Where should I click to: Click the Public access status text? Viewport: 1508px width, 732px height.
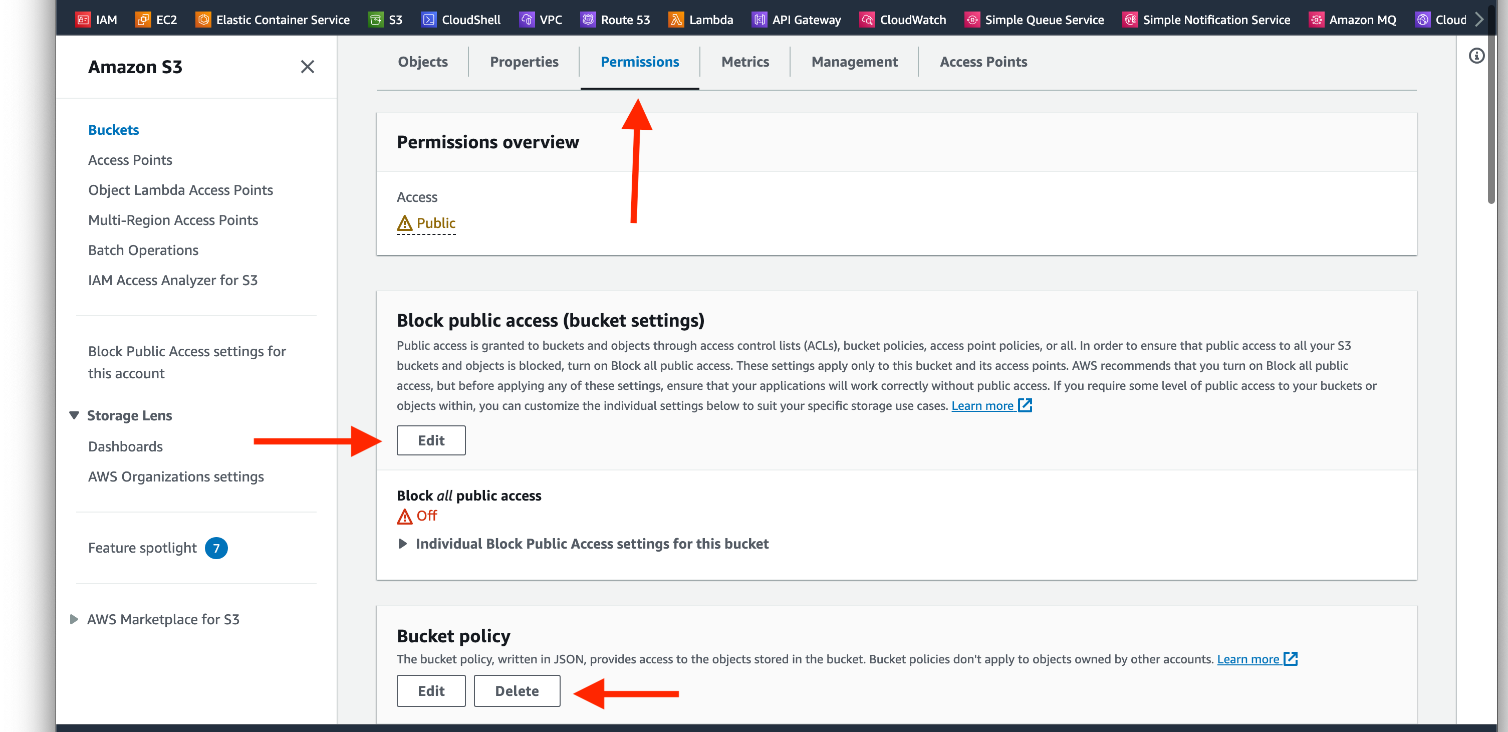tap(435, 223)
